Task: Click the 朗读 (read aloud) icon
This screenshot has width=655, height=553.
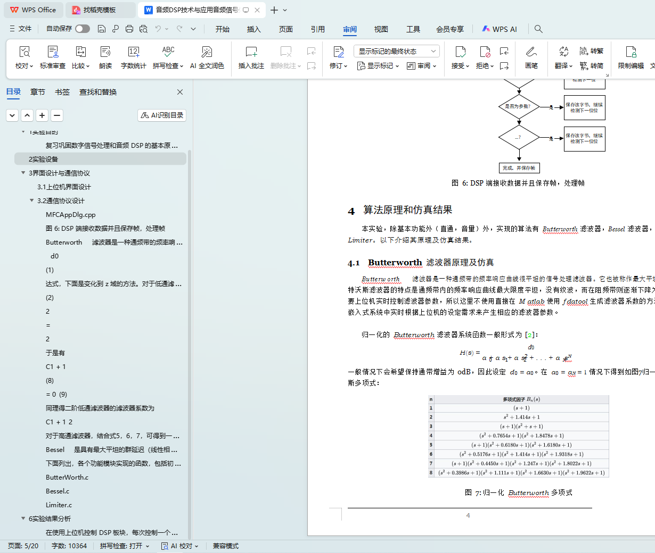Action: [x=105, y=52]
